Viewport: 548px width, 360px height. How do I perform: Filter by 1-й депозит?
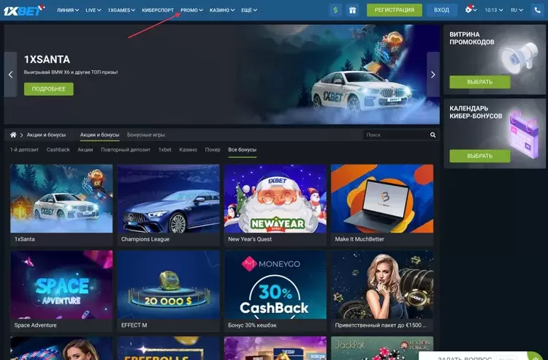[x=24, y=149]
